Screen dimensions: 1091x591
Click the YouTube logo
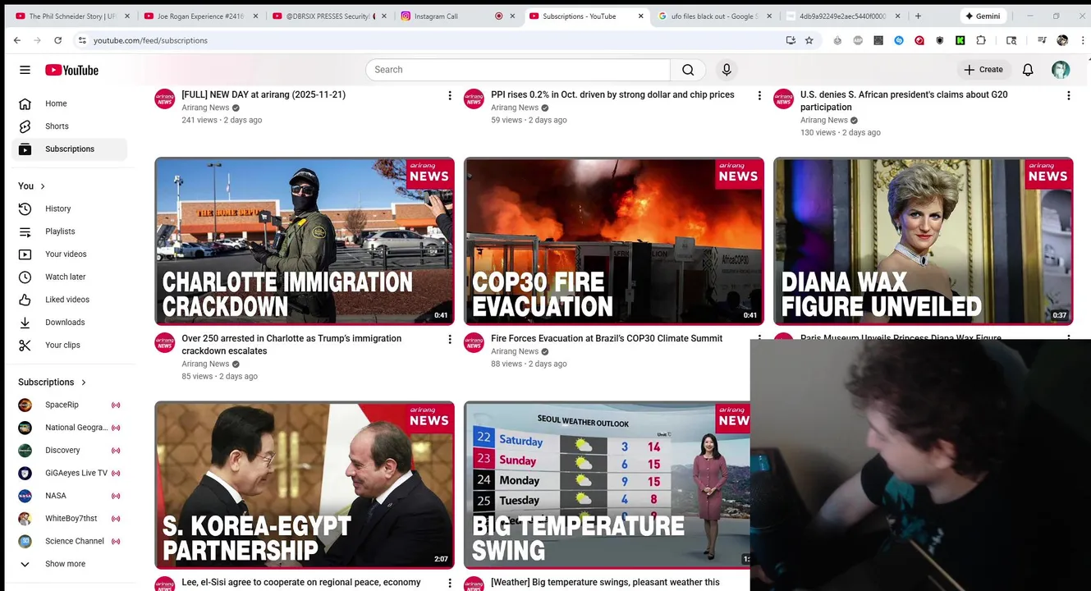(x=71, y=70)
